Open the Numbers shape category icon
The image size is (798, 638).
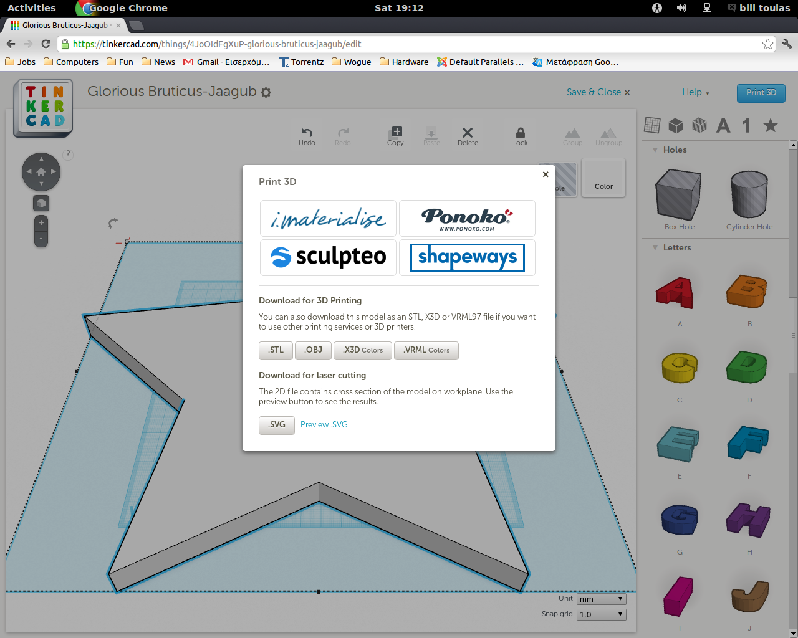click(x=745, y=125)
